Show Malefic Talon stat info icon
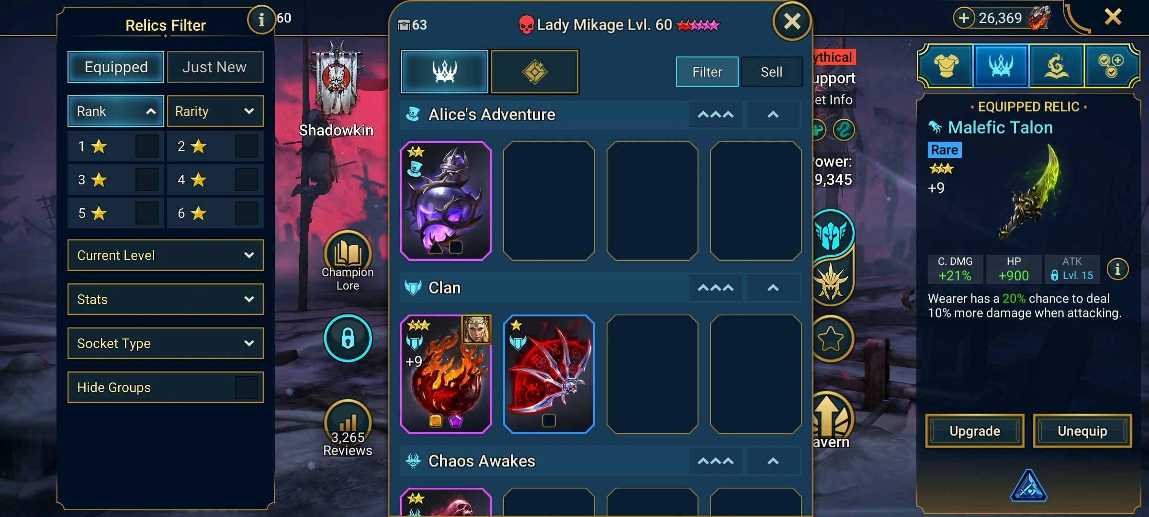The width and height of the screenshot is (1149, 517). 1117,270
